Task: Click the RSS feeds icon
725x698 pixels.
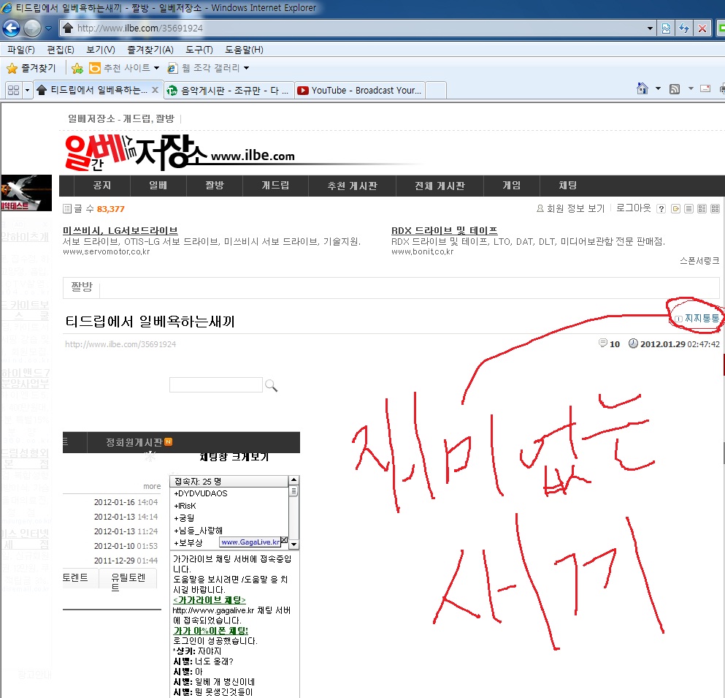Action: click(675, 89)
